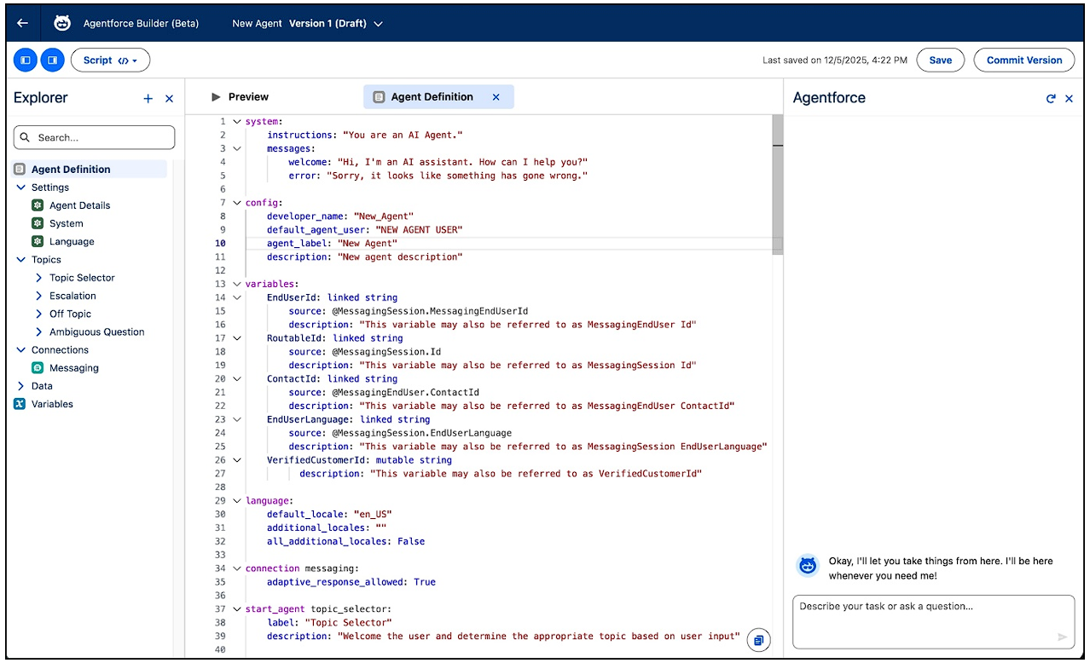Click the 'default_locale' line 30 text

[329, 515]
